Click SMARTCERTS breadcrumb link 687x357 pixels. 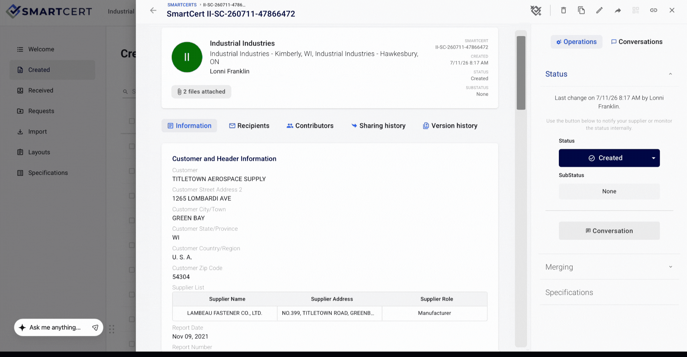pos(182,5)
